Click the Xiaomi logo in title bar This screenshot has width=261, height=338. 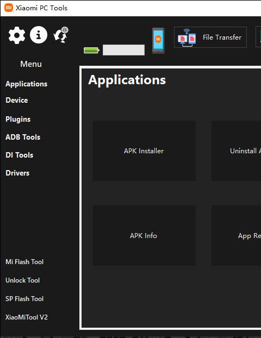[x=9, y=8]
